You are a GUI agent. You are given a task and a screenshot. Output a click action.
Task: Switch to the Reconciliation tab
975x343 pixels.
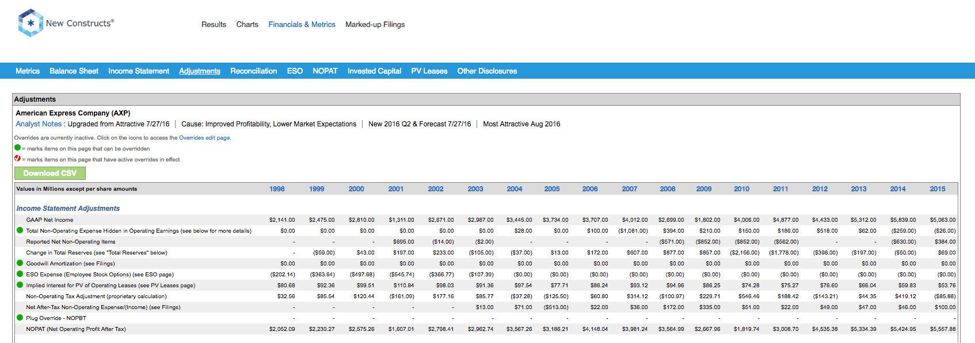253,71
